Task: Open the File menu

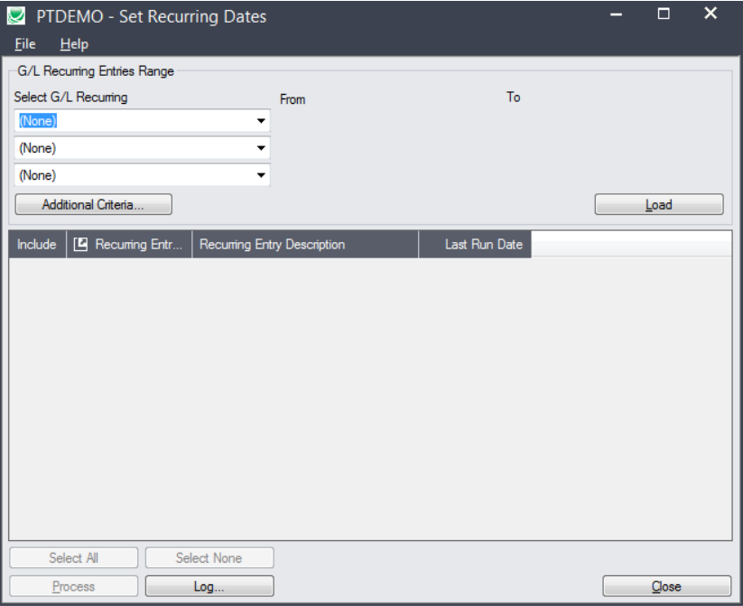Action: (x=25, y=44)
